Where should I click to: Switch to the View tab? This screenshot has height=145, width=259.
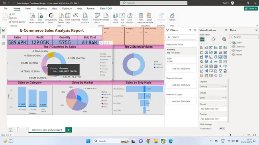(x=54, y=9)
